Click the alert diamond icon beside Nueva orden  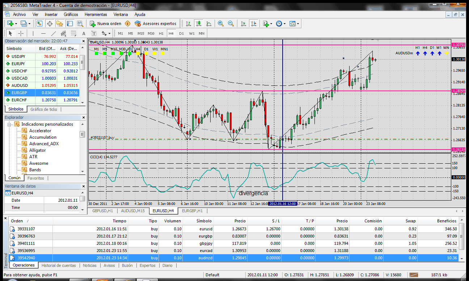pyautogui.click(x=128, y=24)
